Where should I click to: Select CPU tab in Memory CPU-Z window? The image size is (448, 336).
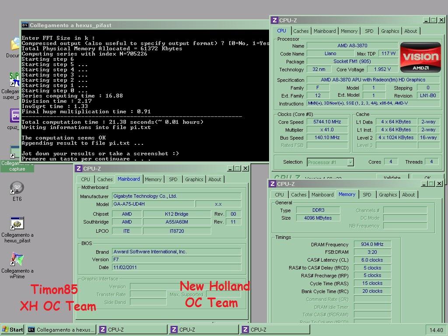(279, 195)
